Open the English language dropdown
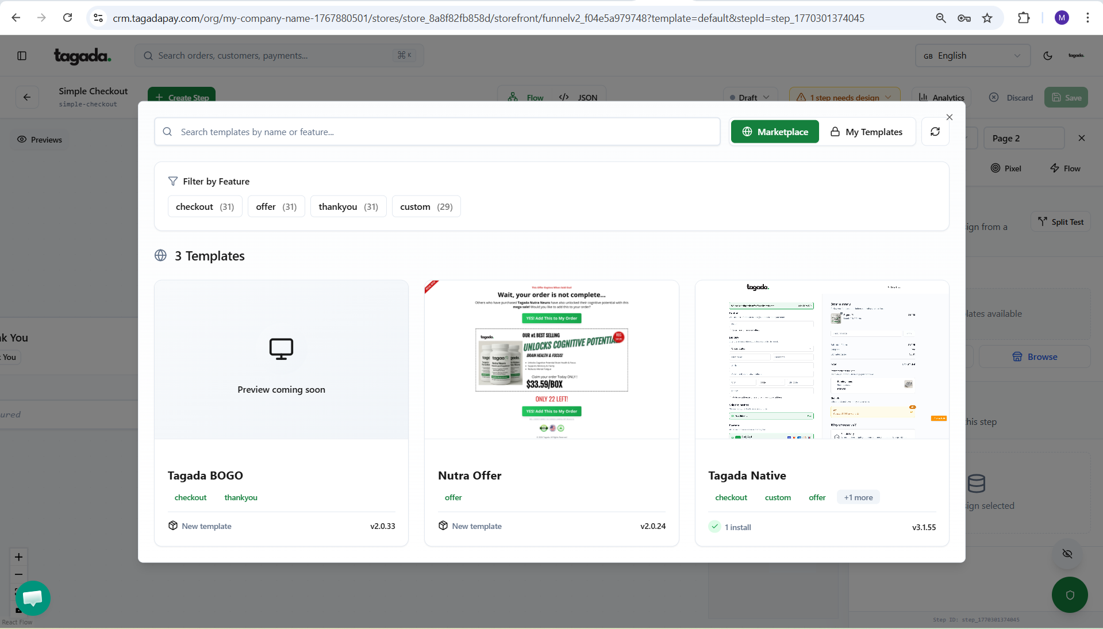Image resolution: width=1103 pixels, height=629 pixels. (972, 56)
